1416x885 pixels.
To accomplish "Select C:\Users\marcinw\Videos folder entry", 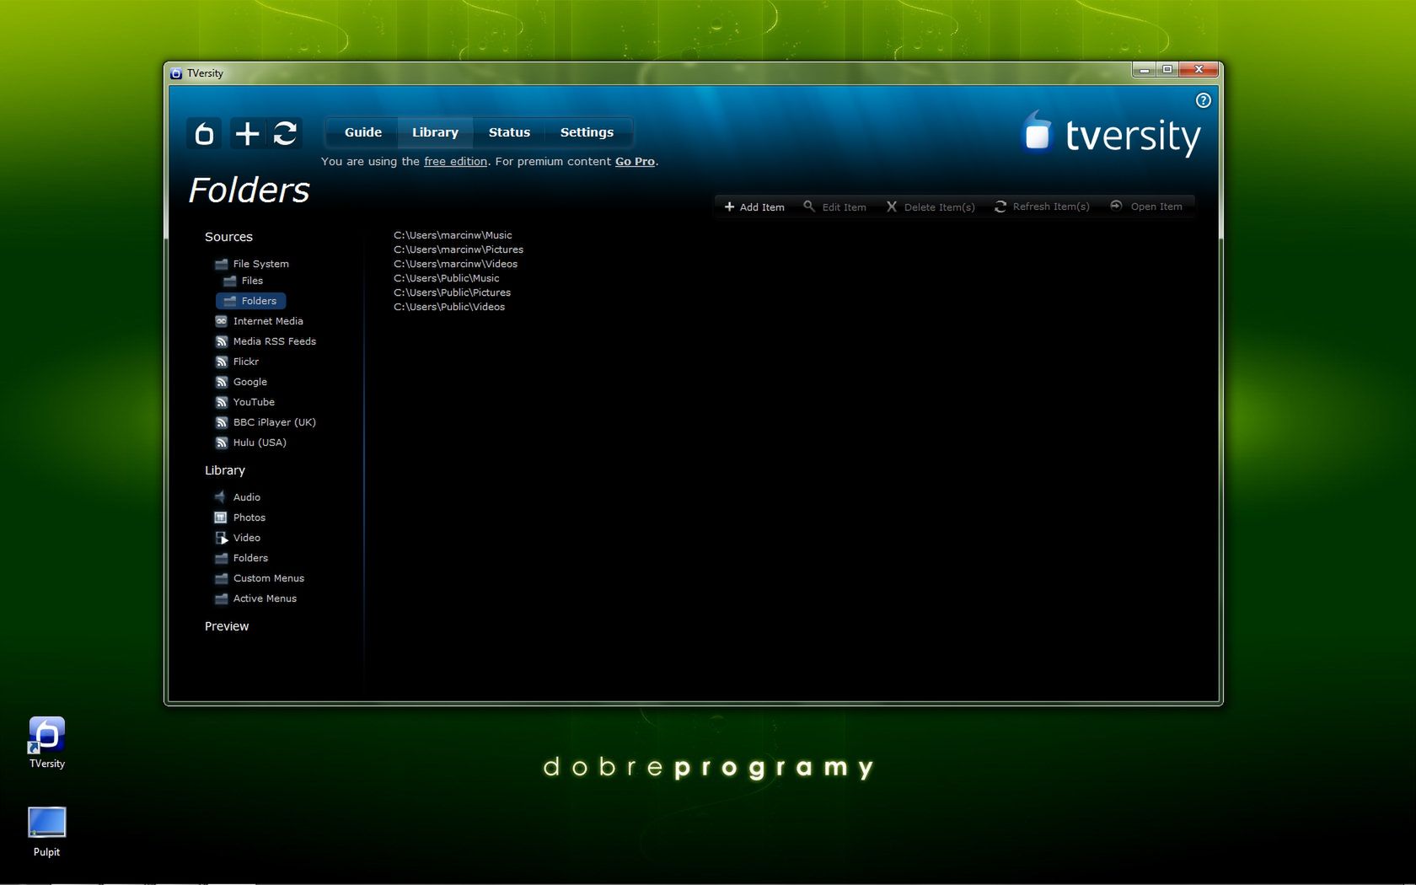I will click(x=455, y=264).
